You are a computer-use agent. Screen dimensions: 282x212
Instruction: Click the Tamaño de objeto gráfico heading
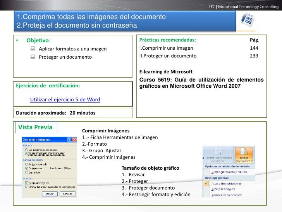point(150,168)
